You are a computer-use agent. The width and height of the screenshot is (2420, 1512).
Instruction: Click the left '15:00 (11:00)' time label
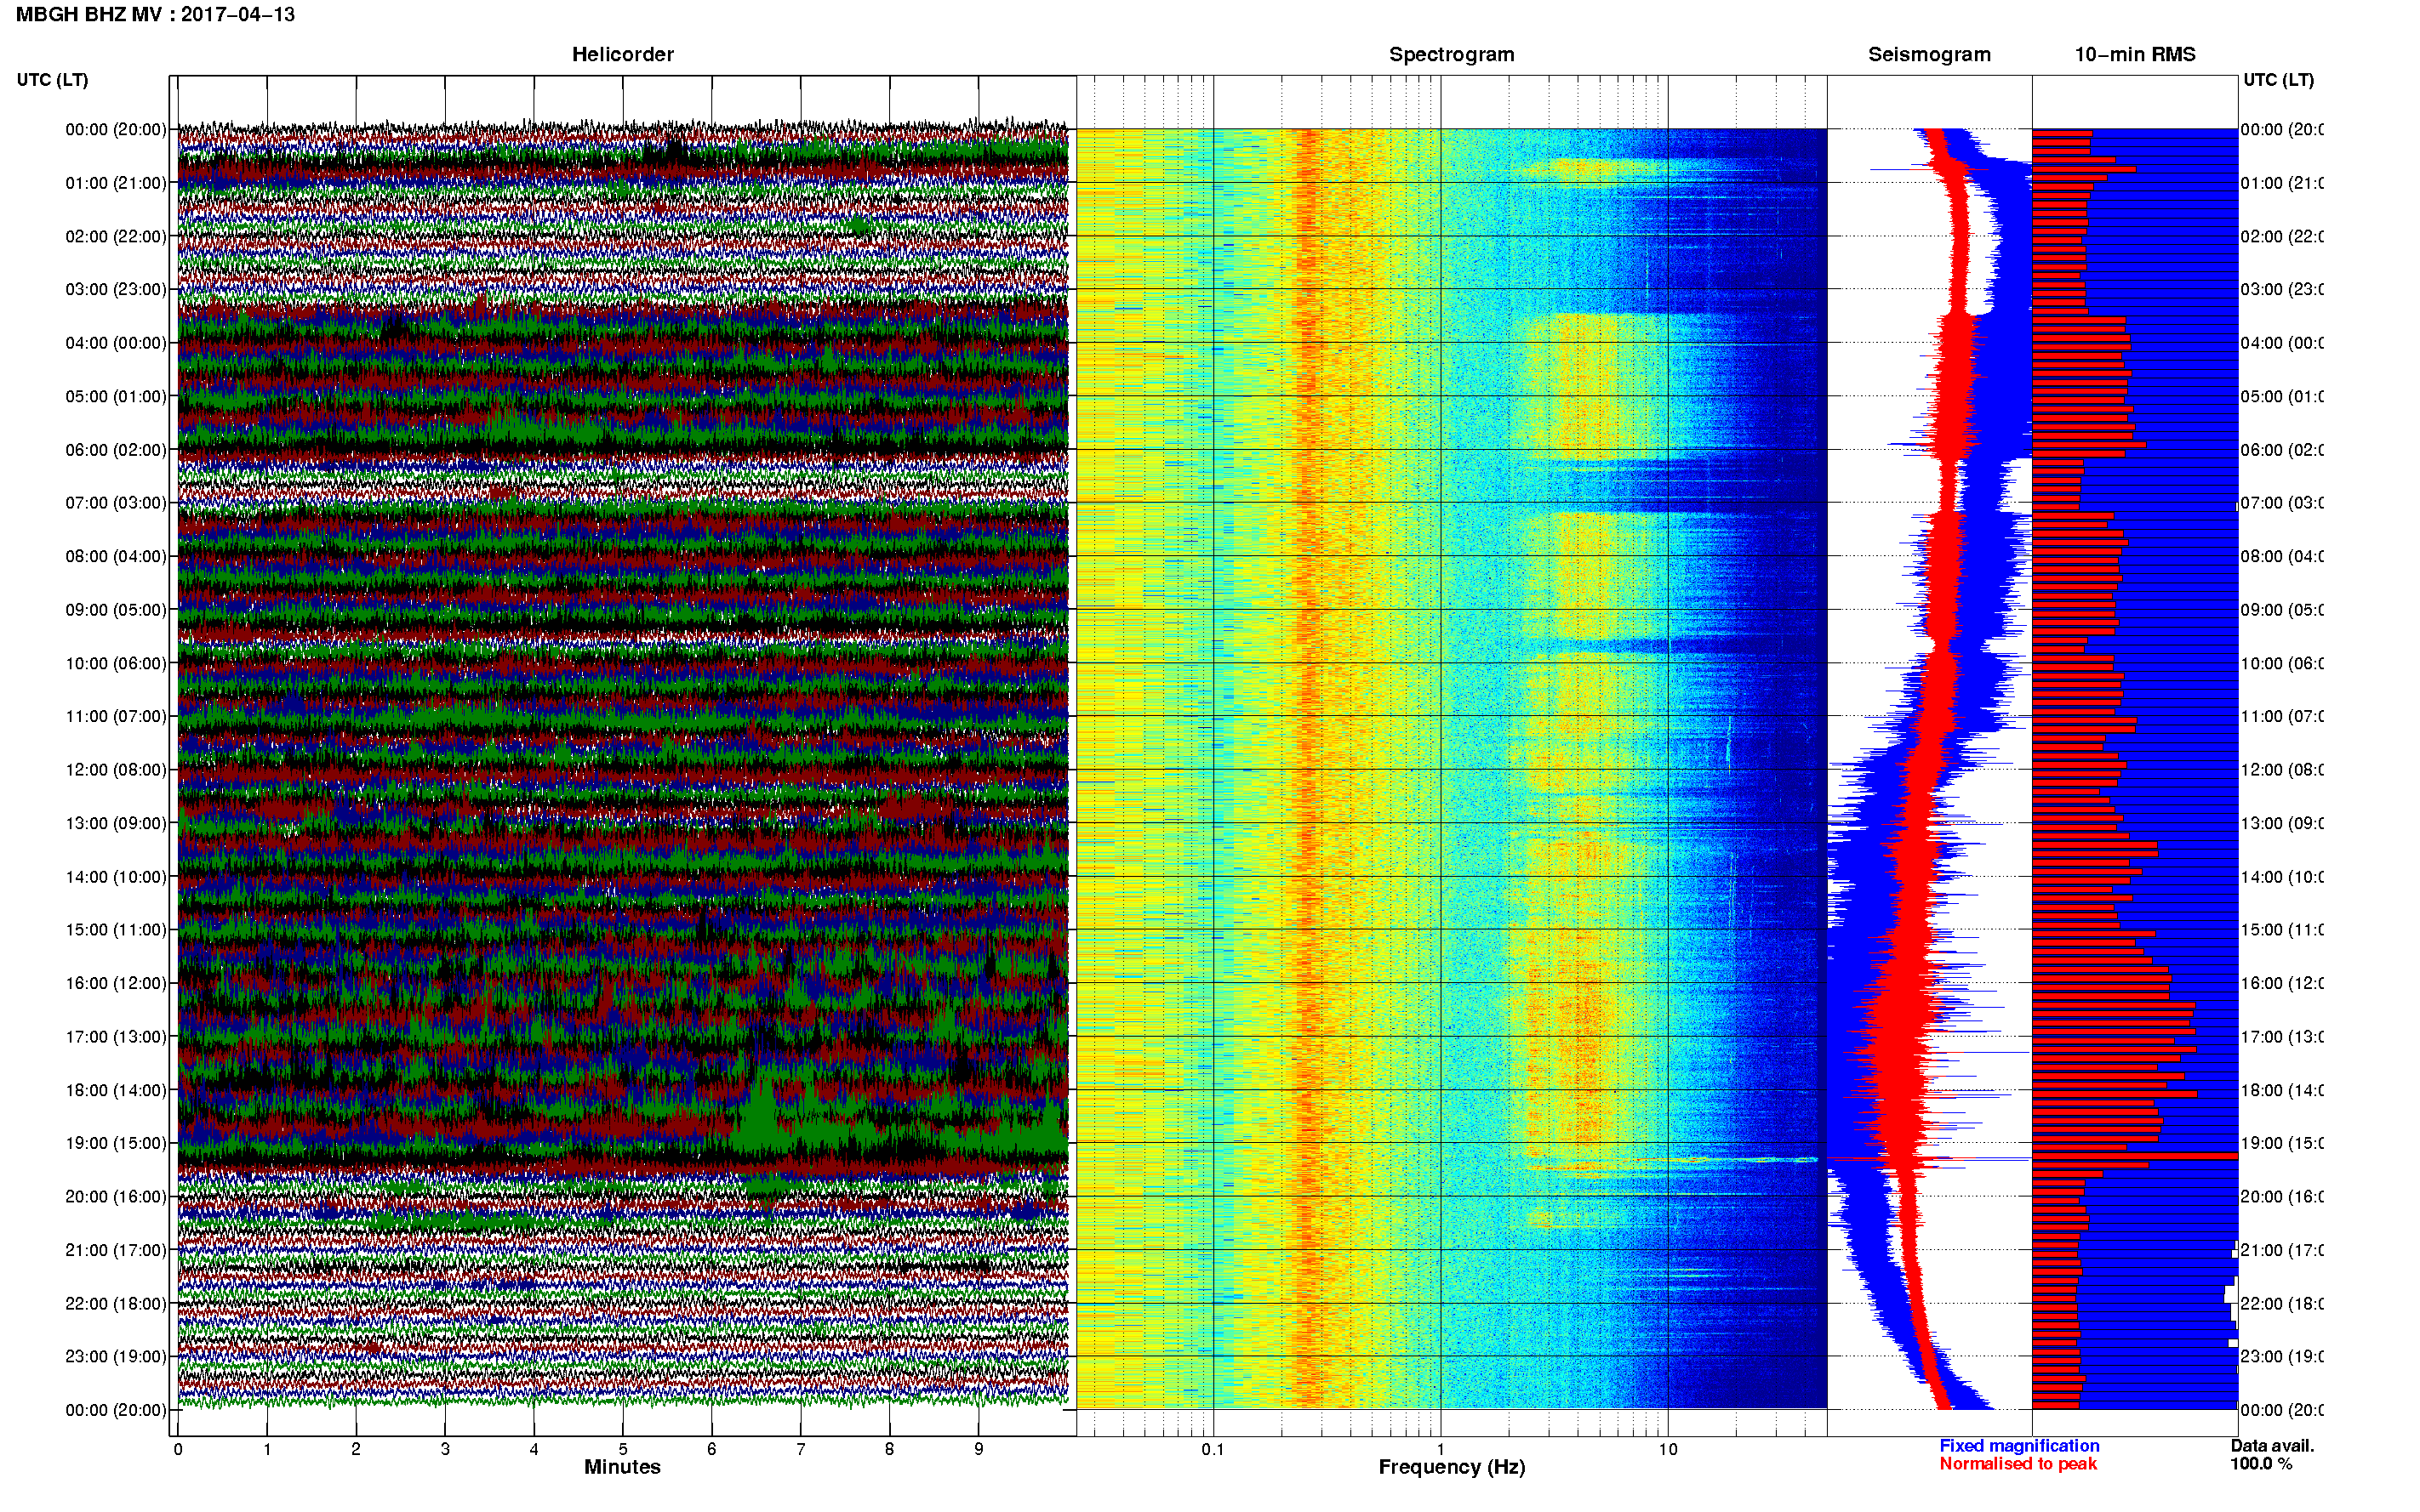click(x=116, y=930)
